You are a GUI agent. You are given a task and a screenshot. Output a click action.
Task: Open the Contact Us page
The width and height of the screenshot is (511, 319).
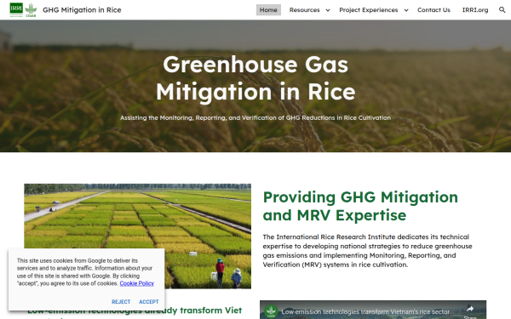click(433, 9)
